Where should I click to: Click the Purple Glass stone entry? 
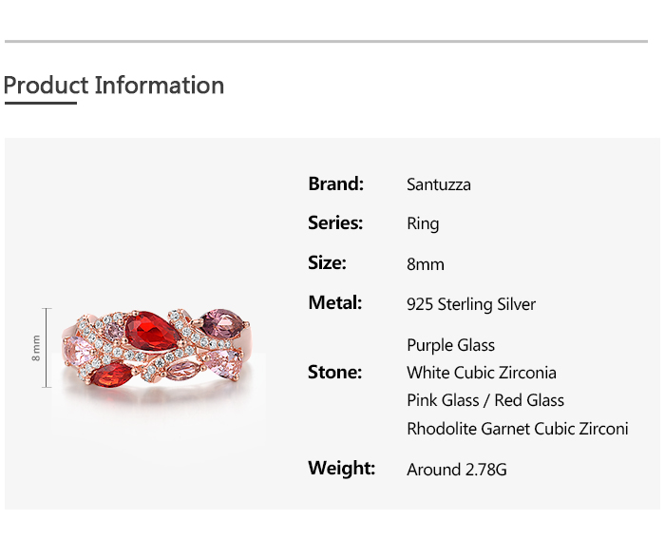[450, 345]
